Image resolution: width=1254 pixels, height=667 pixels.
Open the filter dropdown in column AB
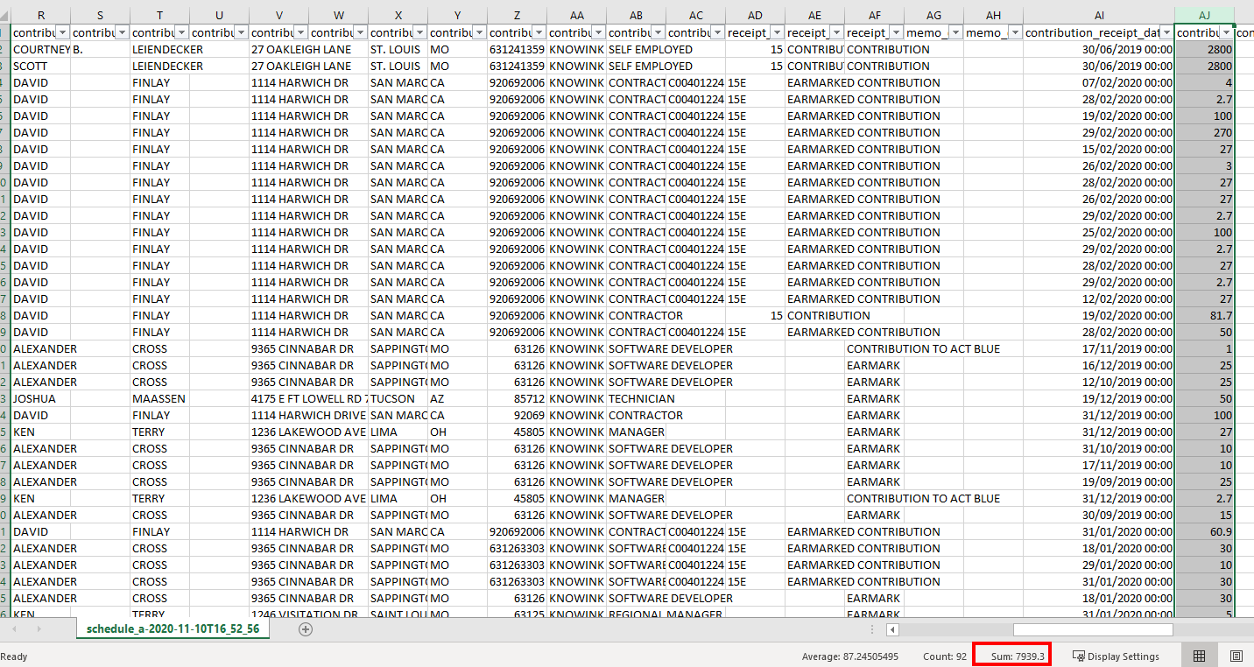(x=658, y=32)
